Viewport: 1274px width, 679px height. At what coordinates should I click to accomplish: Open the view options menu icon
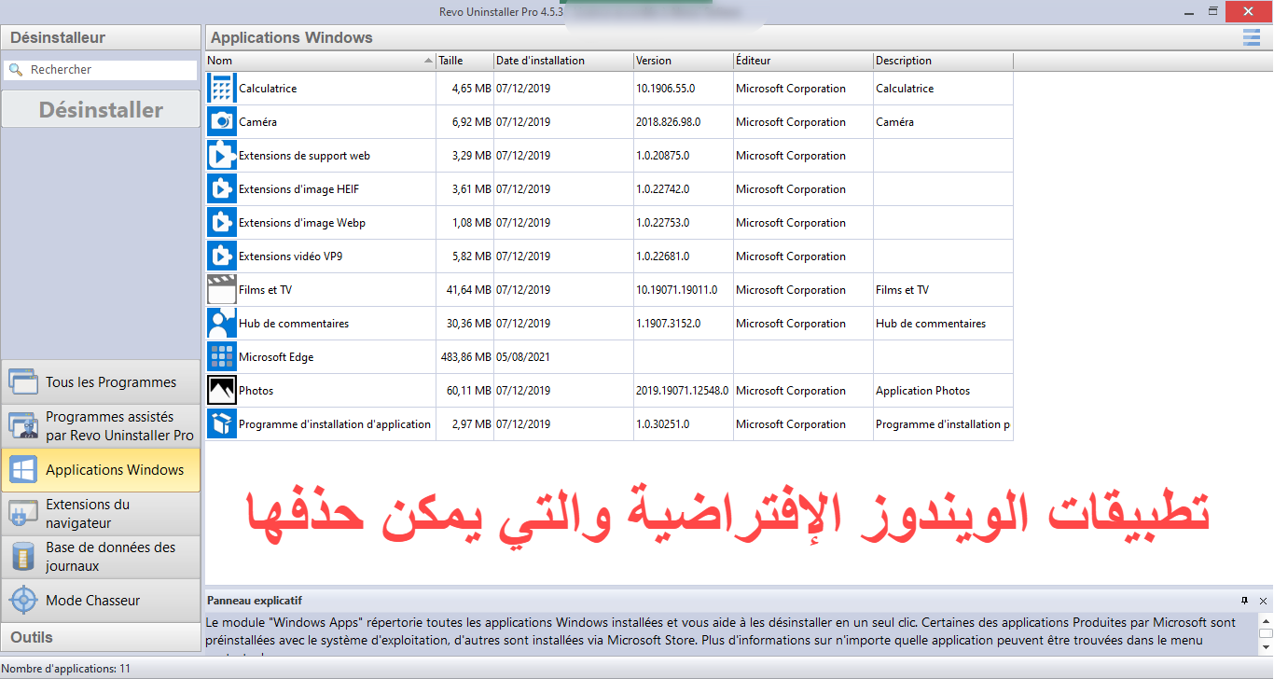[1251, 37]
